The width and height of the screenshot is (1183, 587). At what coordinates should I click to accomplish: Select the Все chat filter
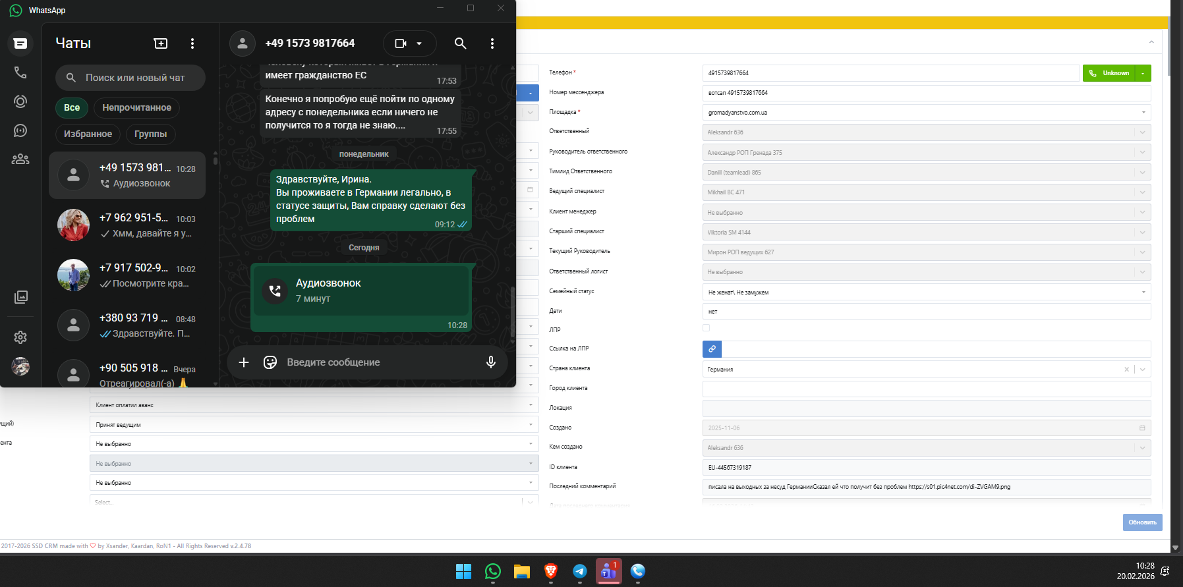click(x=72, y=107)
